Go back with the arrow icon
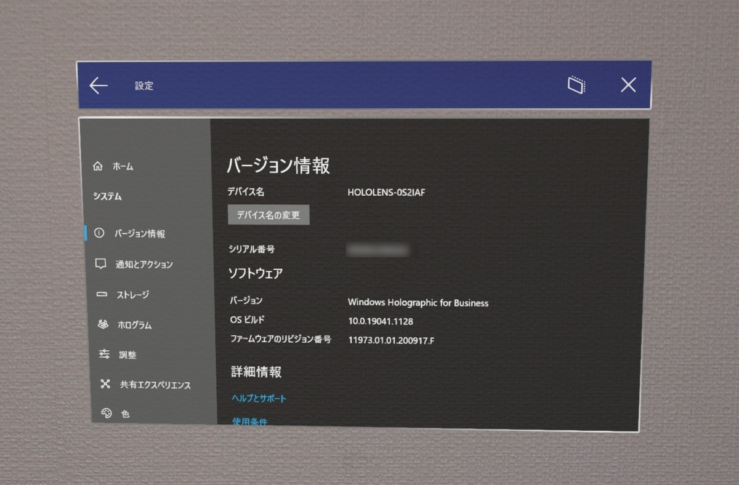 point(99,86)
